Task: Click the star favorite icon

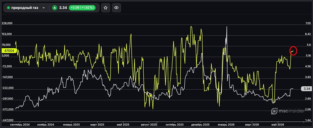Action: tap(105, 8)
